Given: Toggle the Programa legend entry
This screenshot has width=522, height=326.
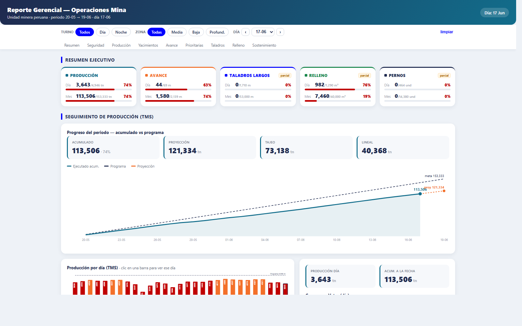Looking at the screenshot, I should pos(115,166).
